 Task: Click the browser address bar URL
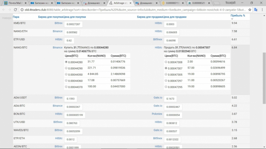point(135,10)
